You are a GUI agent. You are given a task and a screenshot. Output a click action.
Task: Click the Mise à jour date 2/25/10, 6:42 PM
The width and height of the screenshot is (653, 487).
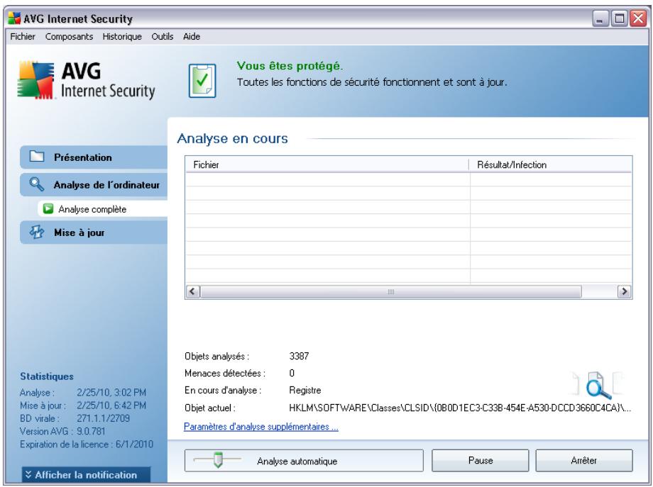[x=111, y=405]
